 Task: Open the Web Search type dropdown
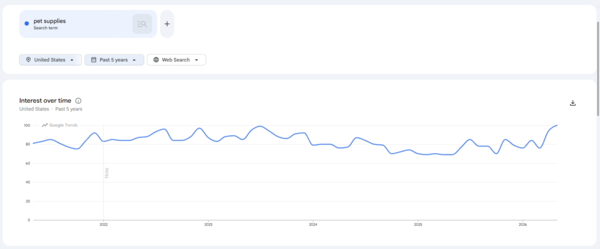(x=176, y=60)
